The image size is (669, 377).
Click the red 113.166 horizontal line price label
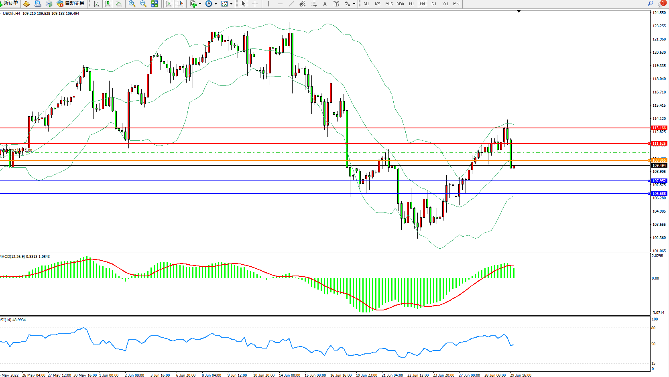tap(659, 128)
